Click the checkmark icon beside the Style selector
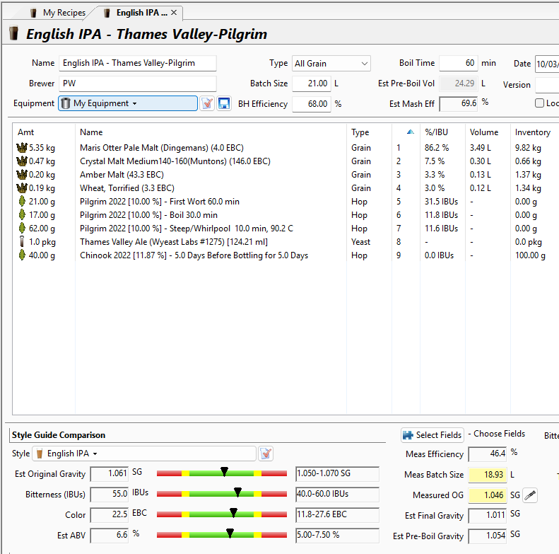559x554 pixels. point(266,454)
